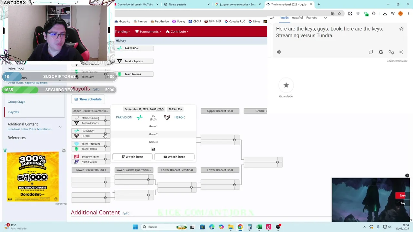Click the left Watch here button

(x=132, y=157)
